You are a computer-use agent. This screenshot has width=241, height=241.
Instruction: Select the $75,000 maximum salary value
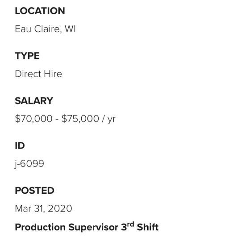point(80,119)
